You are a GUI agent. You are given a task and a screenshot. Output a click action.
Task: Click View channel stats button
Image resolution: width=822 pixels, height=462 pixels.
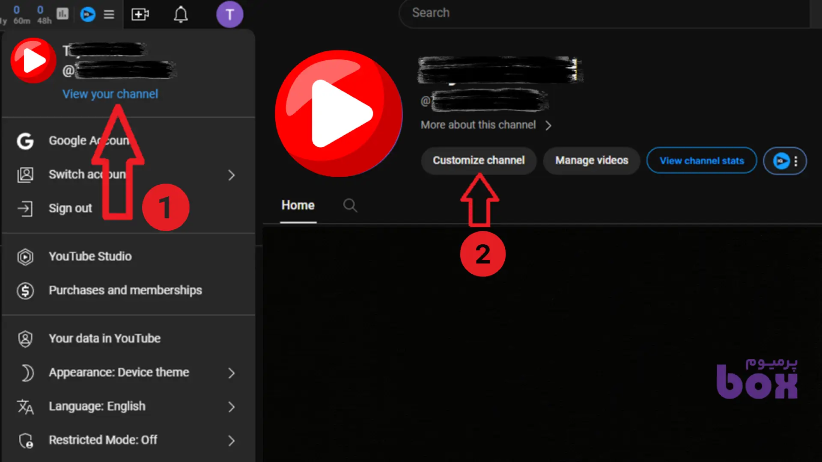702,161
